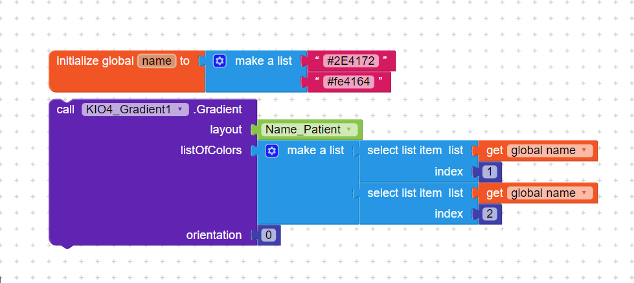
Task: Open mutator gear on listOfColors make a list block
Action: click(272, 151)
